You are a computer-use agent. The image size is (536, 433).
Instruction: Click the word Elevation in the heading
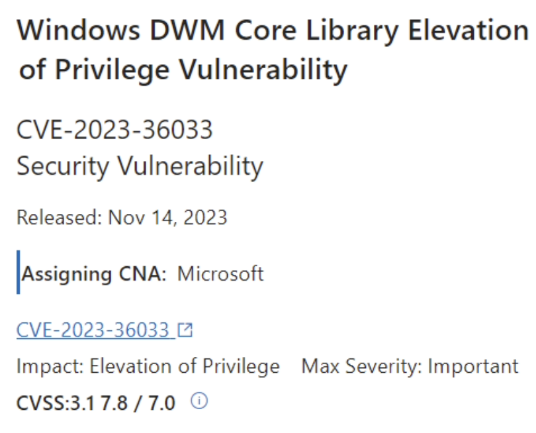(x=469, y=30)
